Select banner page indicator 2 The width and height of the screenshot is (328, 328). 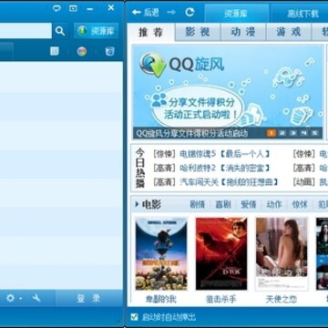pos(282,133)
